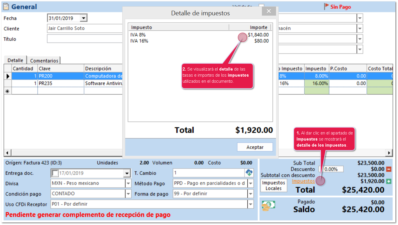The height and width of the screenshot is (225, 398).
Task: Click the Clave column header
Action: click(x=61, y=69)
